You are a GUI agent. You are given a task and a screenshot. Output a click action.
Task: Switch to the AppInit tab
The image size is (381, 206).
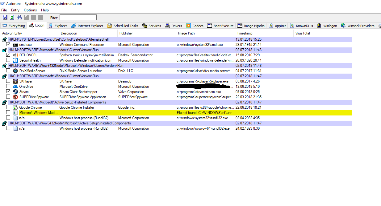(277, 26)
